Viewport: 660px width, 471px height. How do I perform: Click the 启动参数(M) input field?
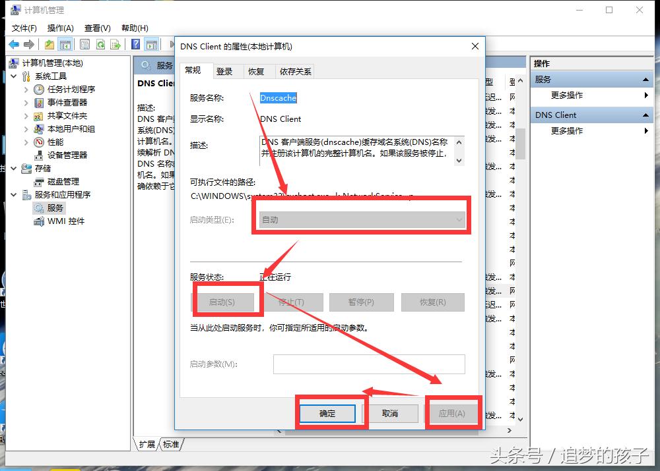coord(369,364)
